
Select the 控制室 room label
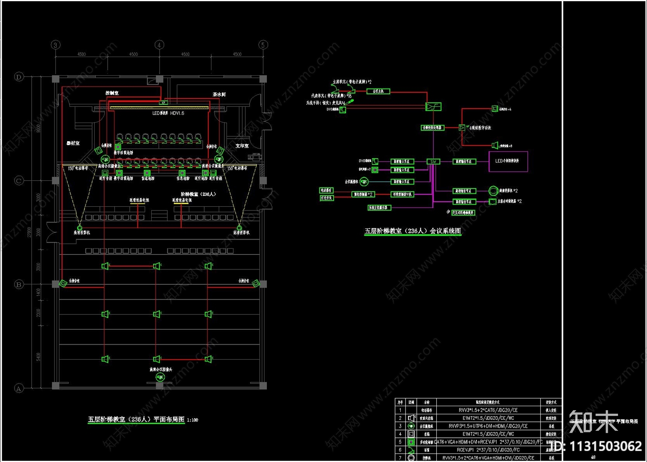(112, 93)
